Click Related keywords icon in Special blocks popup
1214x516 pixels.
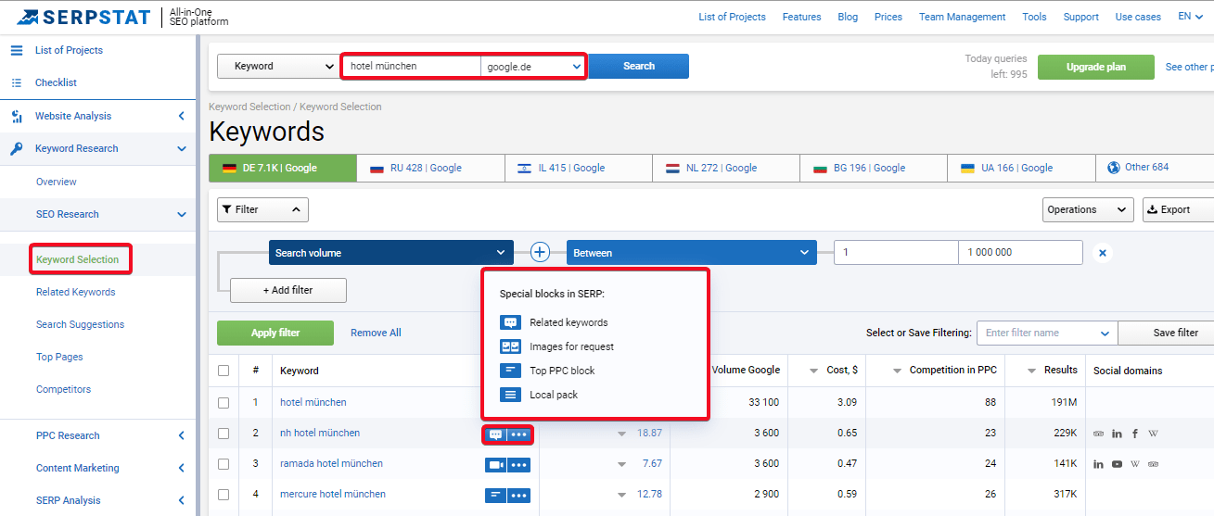(x=510, y=322)
